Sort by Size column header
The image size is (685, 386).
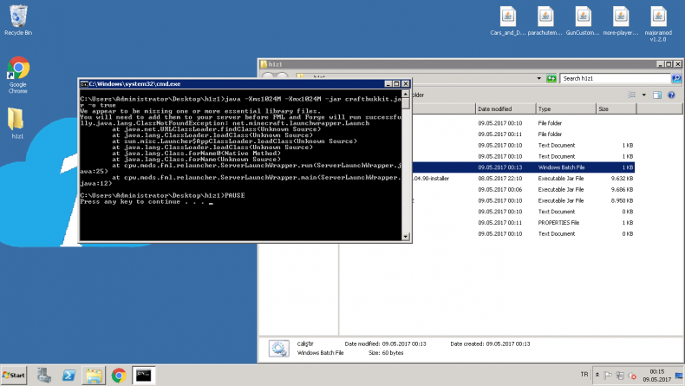[616, 108]
